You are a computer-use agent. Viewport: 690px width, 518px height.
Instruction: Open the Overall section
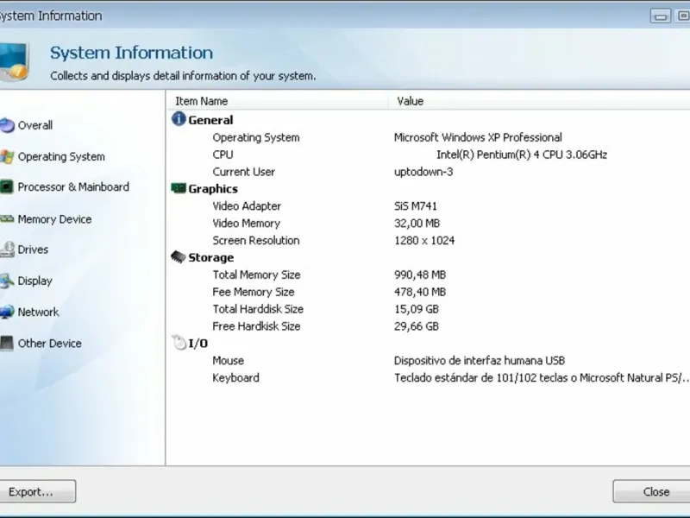(x=35, y=125)
